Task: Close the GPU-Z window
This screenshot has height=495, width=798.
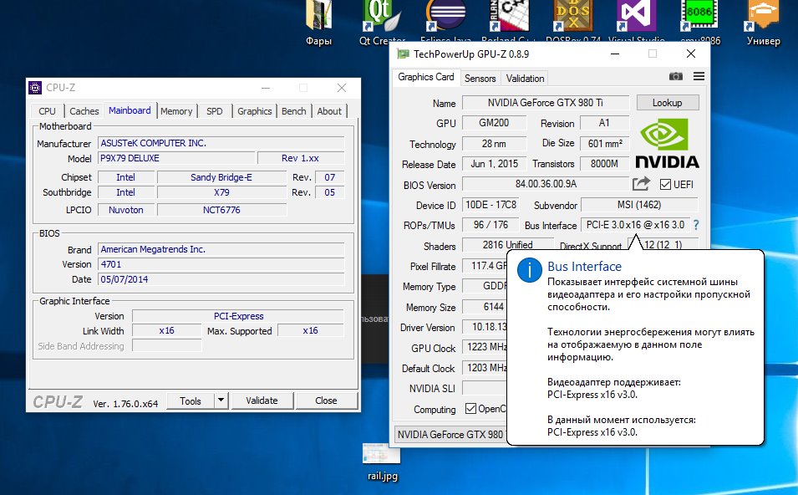Action: [x=690, y=54]
